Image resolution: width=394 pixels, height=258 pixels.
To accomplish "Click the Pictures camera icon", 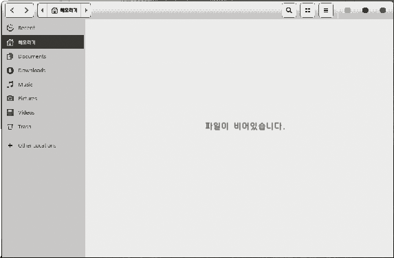I will 10,98.
